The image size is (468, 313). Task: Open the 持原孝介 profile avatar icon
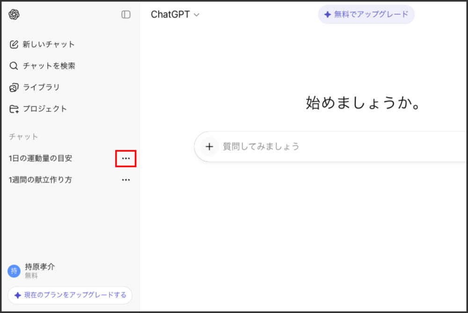point(14,271)
